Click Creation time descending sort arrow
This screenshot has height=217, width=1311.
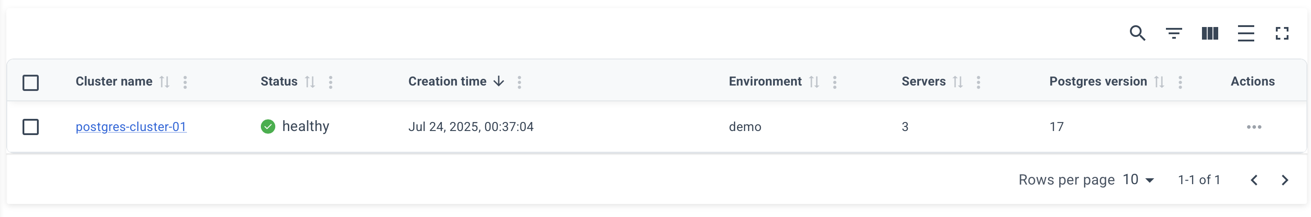pos(499,82)
